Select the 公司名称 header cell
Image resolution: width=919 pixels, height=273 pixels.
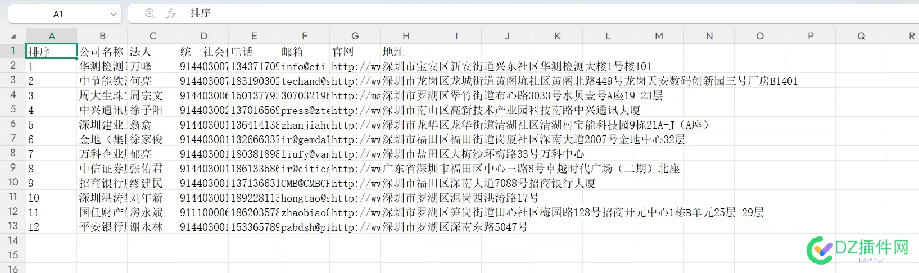point(102,51)
